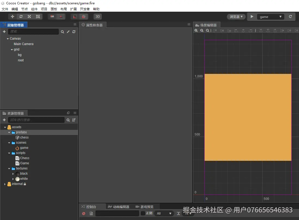Zoom out using the scene editor magnifier
The width and height of the screenshot is (299, 220).
coord(202,30)
